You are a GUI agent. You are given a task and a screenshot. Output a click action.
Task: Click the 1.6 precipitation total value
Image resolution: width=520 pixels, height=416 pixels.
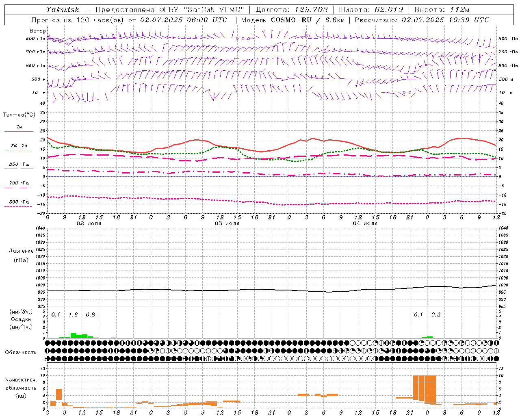[73, 315]
